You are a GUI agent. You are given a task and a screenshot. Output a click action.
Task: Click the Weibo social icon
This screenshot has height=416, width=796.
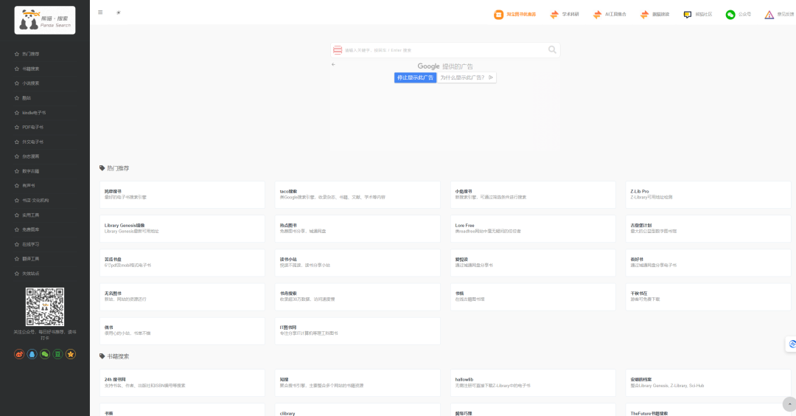pyautogui.click(x=19, y=354)
